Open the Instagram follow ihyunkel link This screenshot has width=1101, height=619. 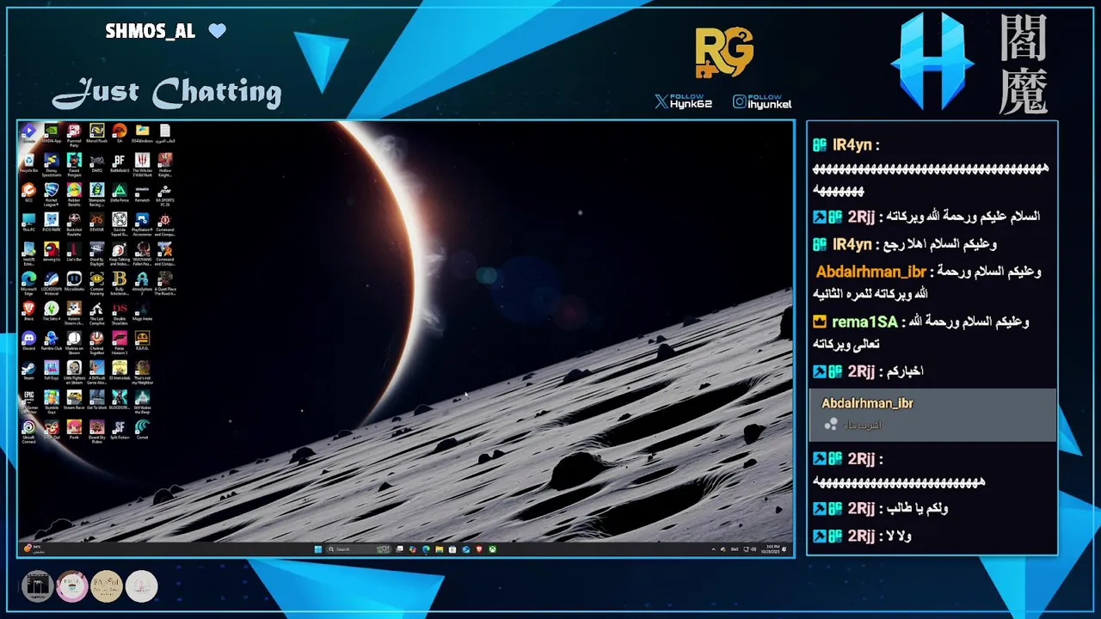click(x=762, y=102)
